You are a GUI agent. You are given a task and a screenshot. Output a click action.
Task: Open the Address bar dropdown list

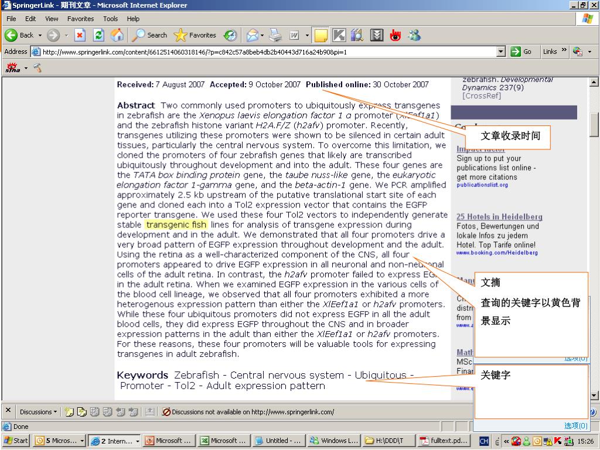coord(501,52)
